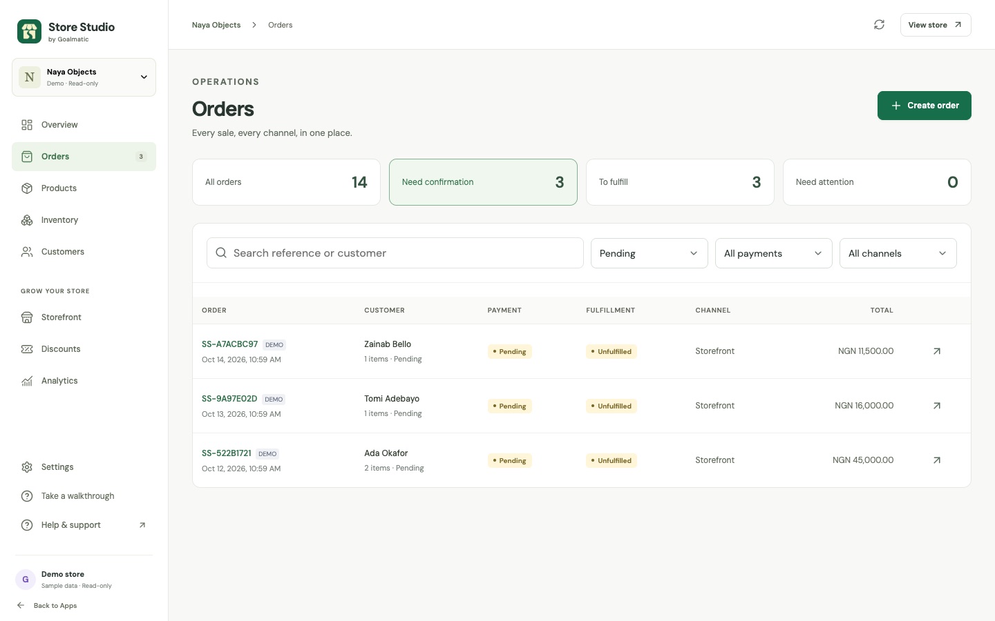Select Orders in the sidebar

(84, 157)
